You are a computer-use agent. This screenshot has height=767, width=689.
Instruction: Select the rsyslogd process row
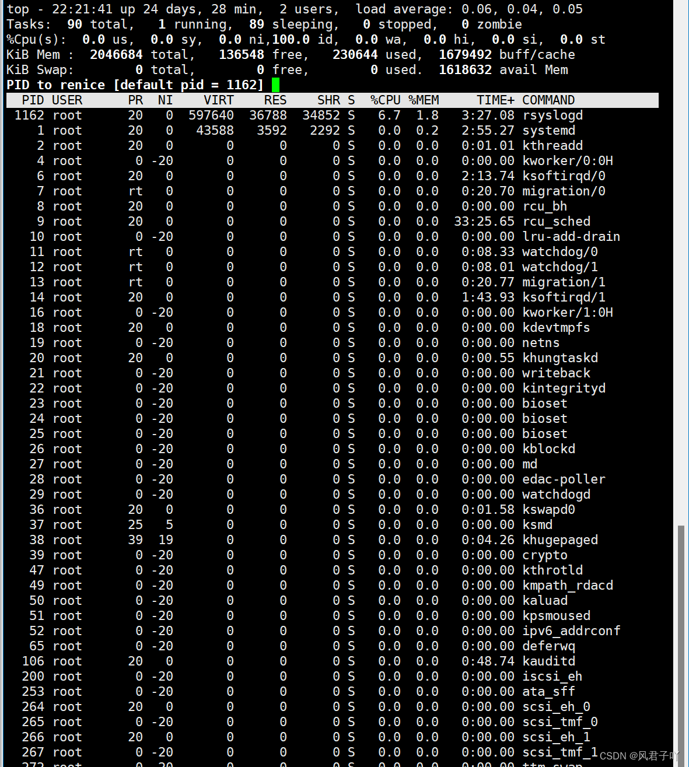pyautogui.click(x=292, y=115)
